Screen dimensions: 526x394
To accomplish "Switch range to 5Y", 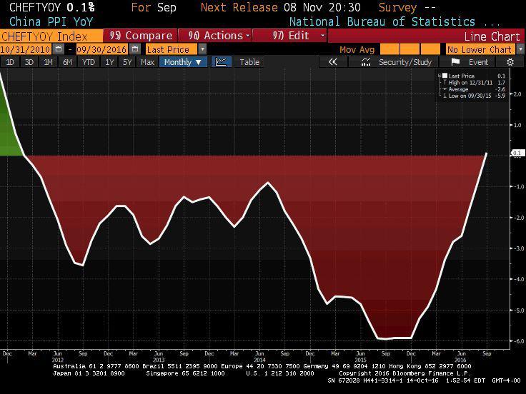I will tap(127, 62).
